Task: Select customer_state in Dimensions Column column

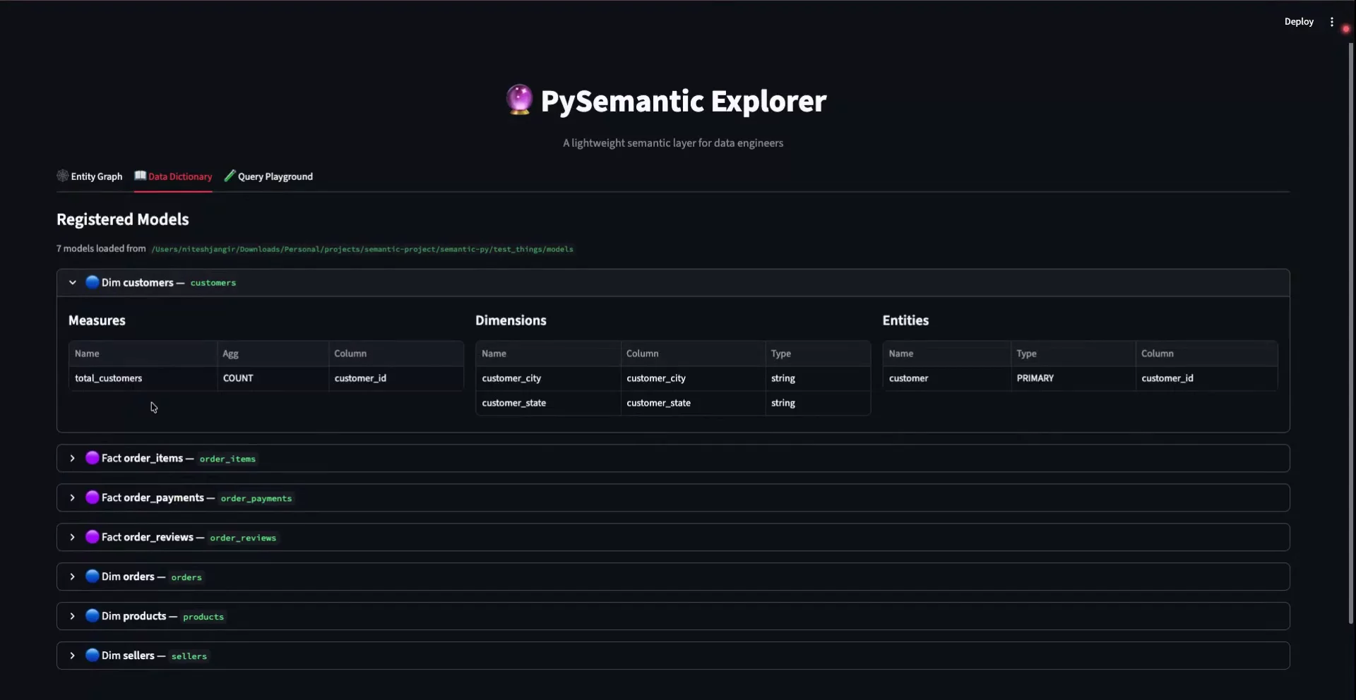Action: 693,403
